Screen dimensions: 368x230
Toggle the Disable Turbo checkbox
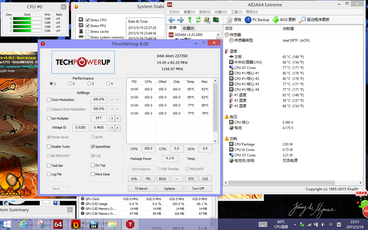(x=49, y=147)
